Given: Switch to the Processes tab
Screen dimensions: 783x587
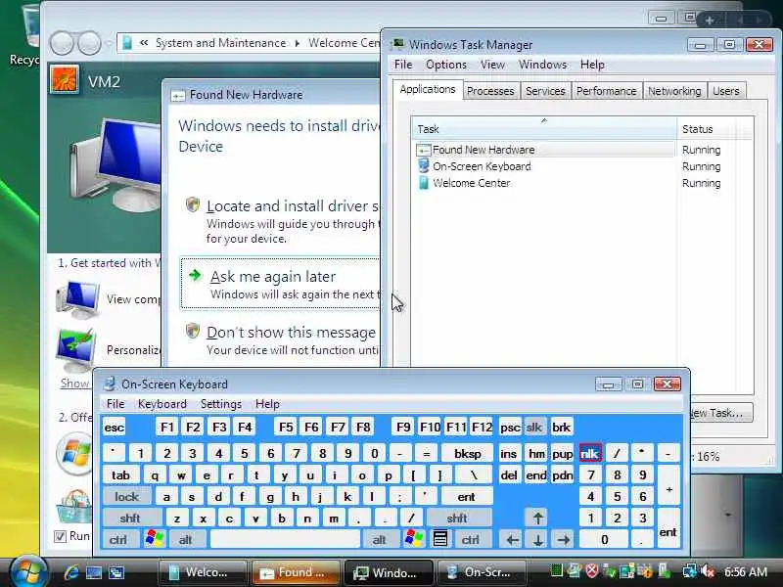Looking at the screenshot, I should tap(490, 91).
